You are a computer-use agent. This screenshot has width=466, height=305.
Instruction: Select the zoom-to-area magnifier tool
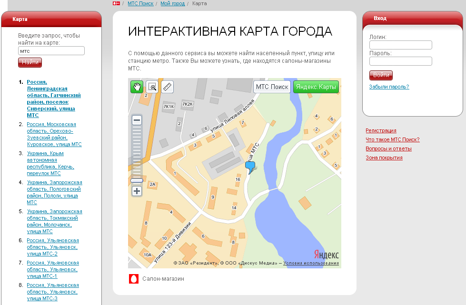[x=152, y=87]
